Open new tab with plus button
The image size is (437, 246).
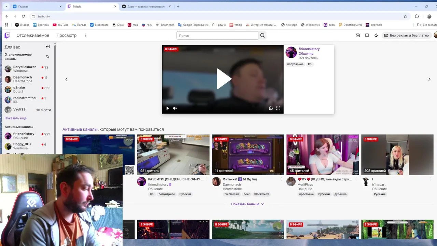[x=178, y=6]
